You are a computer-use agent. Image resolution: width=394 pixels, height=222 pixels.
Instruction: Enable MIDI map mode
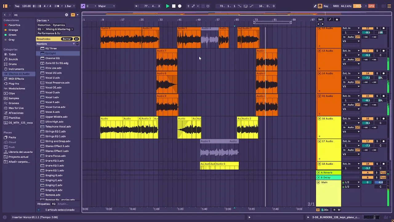point(336,6)
